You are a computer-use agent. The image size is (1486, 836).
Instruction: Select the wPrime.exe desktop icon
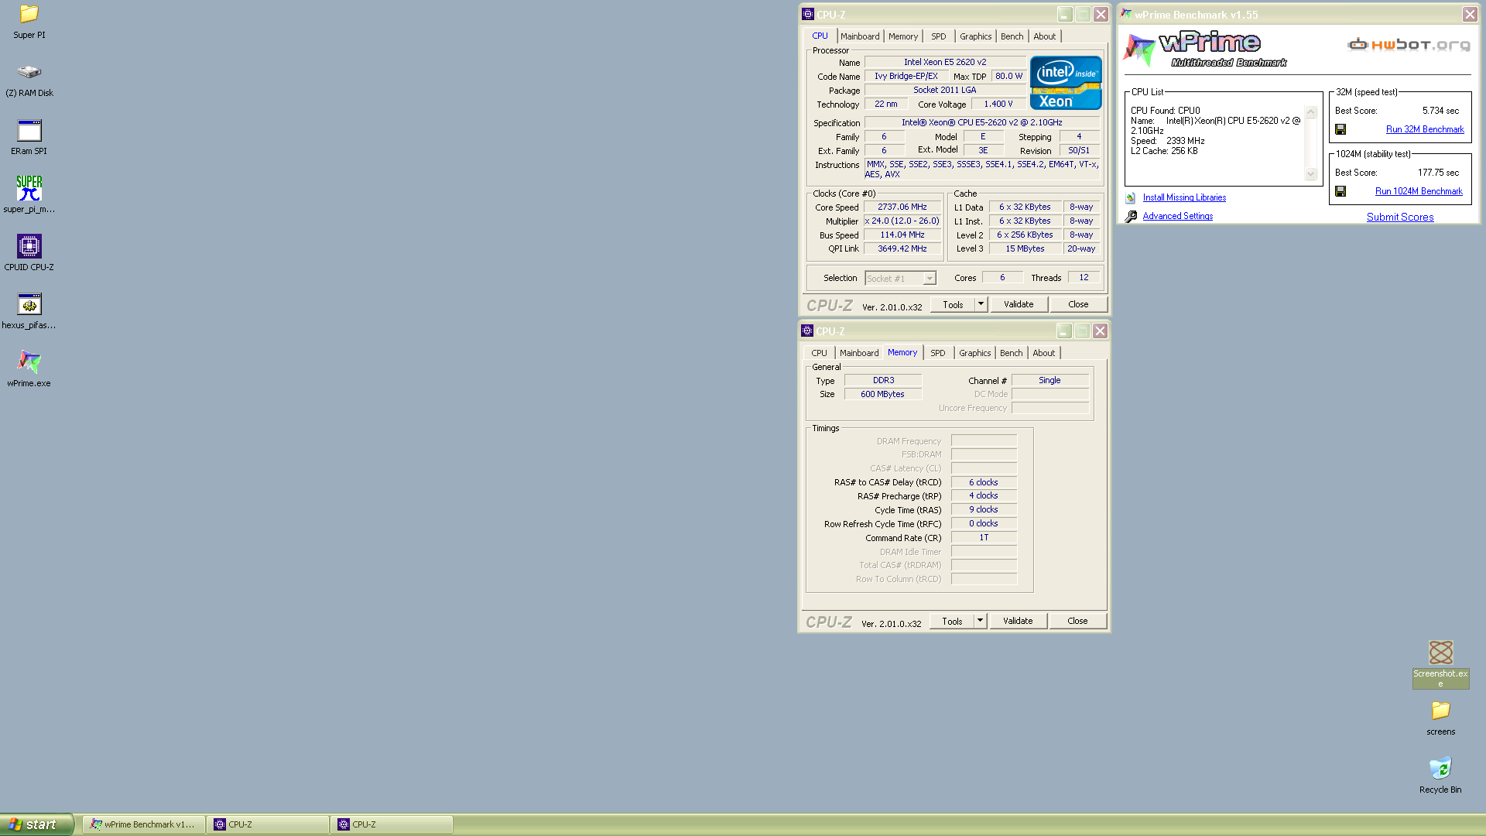(29, 362)
